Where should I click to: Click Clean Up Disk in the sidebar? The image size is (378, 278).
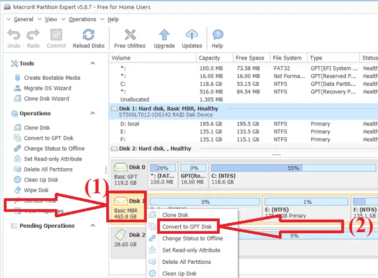[x=41, y=180]
